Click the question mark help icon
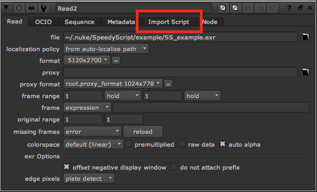The image size is (317, 192). pyautogui.click(x=289, y=8)
